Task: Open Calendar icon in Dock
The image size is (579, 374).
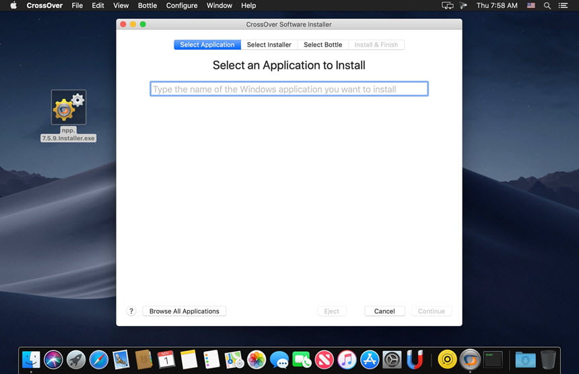Action: click(x=166, y=359)
